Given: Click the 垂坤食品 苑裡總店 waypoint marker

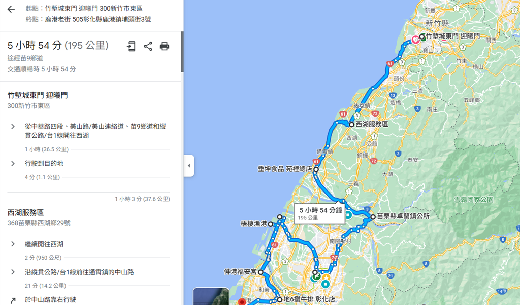Looking at the screenshot, I should [316, 169].
